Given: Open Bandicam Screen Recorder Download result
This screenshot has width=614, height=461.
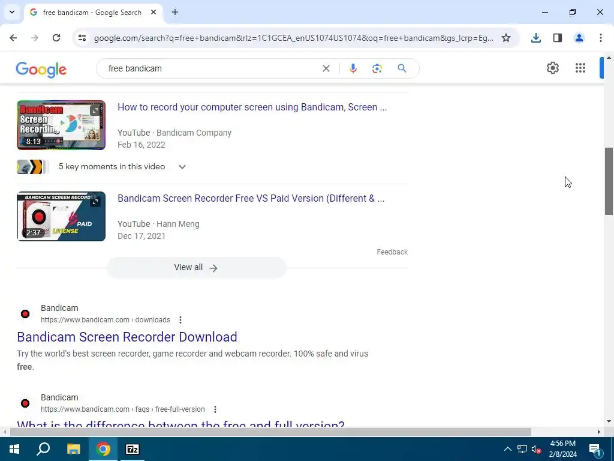Looking at the screenshot, I should point(127,337).
